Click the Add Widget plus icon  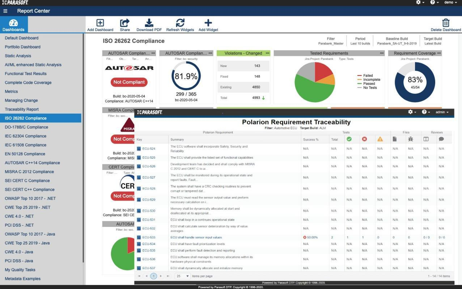(208, 23)
